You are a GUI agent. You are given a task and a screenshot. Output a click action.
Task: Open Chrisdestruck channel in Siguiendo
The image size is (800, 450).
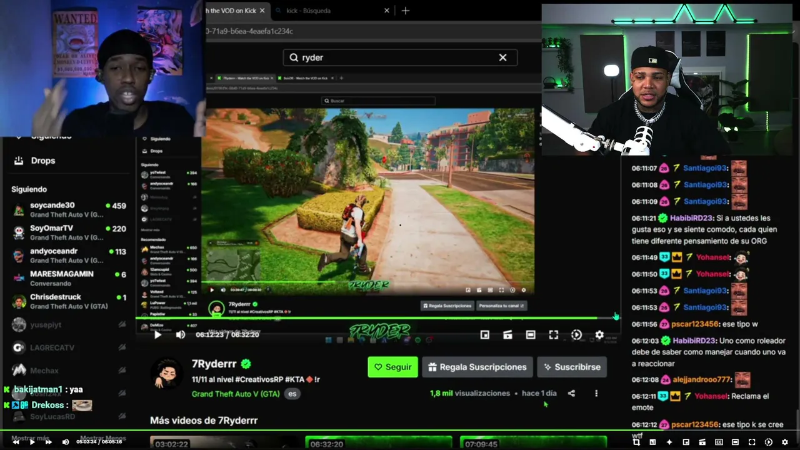pyautogui.click(x=69, y=302)
